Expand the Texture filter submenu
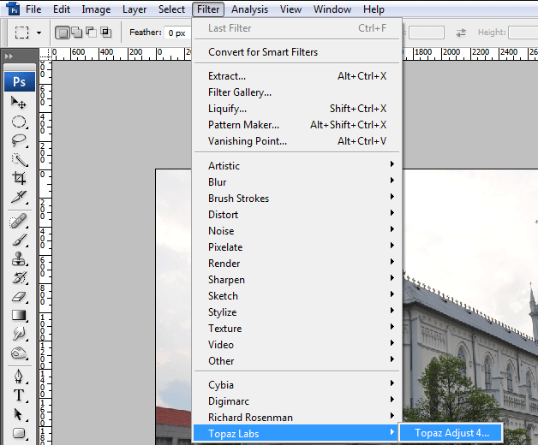The height and width of the screenshot is (445, 538). click(296, 329)
